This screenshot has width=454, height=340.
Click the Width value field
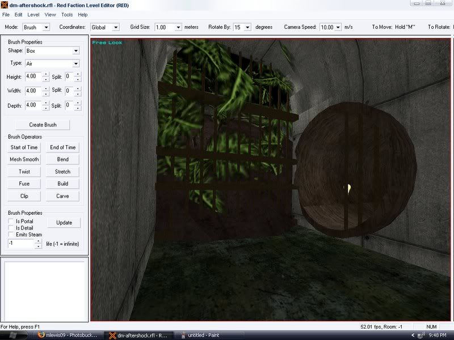pos(33,91)
